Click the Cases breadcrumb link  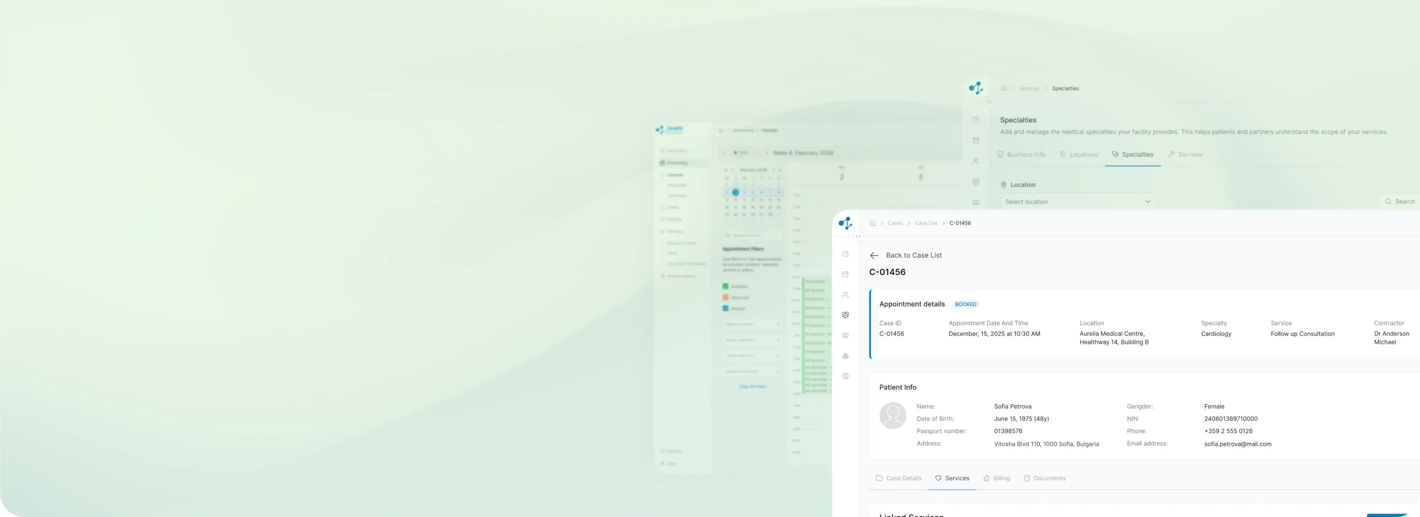pyautogui.click(x=895, y=223)
